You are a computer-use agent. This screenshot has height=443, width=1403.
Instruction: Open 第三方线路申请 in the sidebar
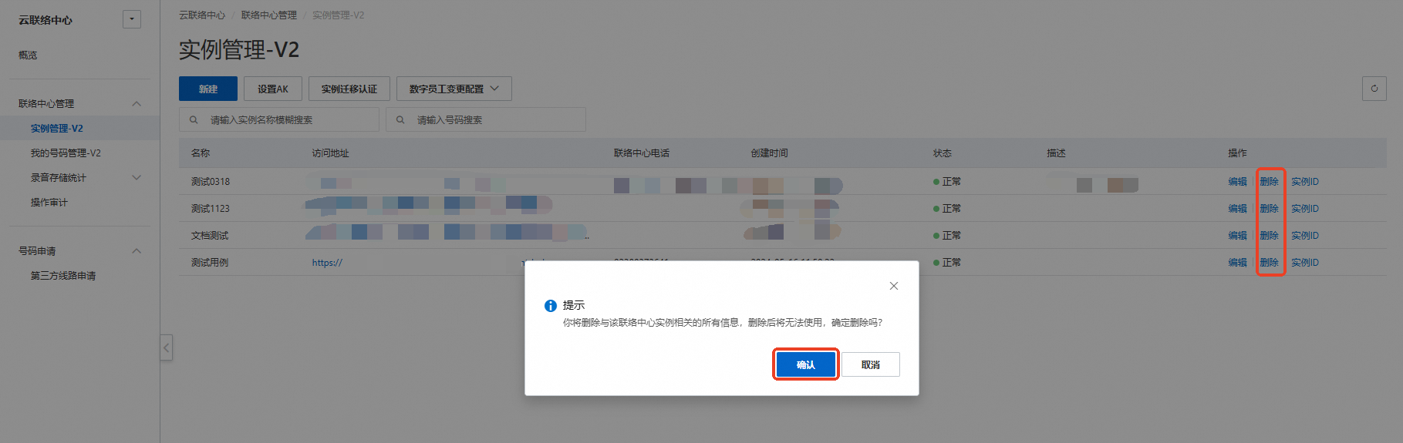(x=63, y=275)
